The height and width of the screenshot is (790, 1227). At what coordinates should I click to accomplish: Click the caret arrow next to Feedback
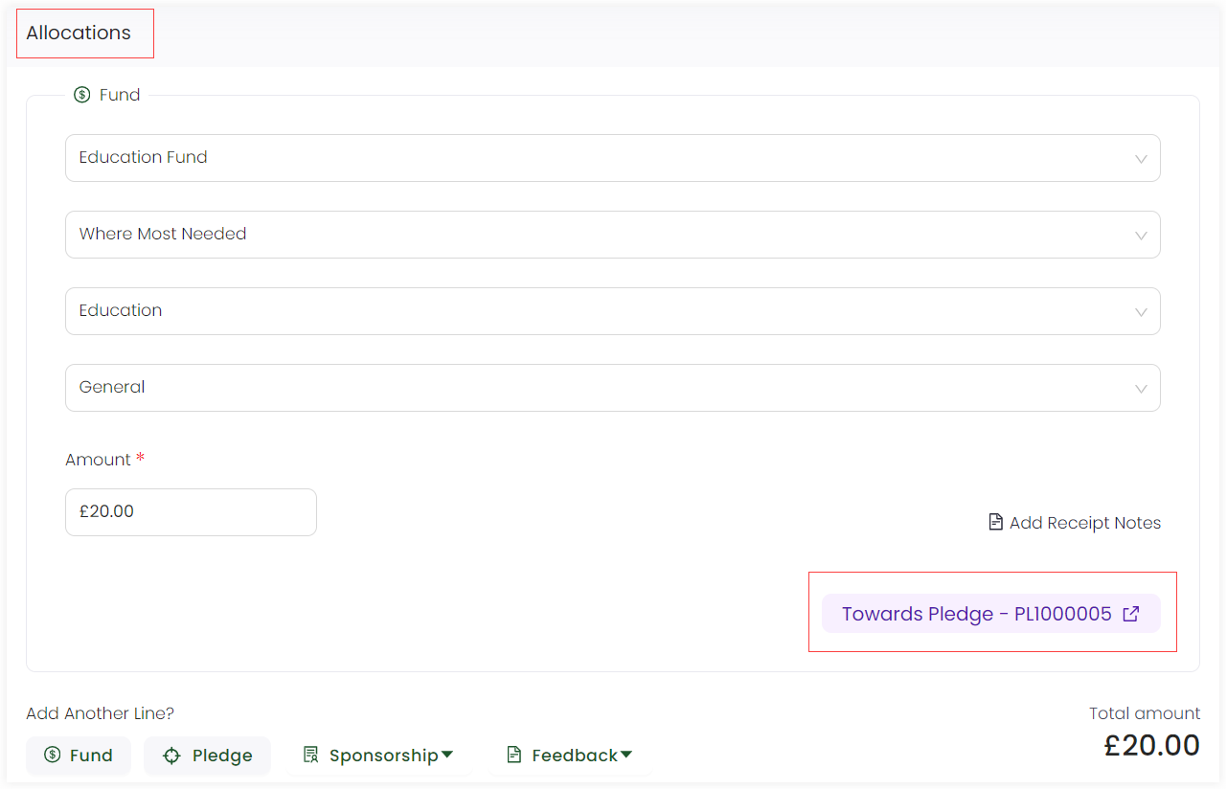coord(626,755)
